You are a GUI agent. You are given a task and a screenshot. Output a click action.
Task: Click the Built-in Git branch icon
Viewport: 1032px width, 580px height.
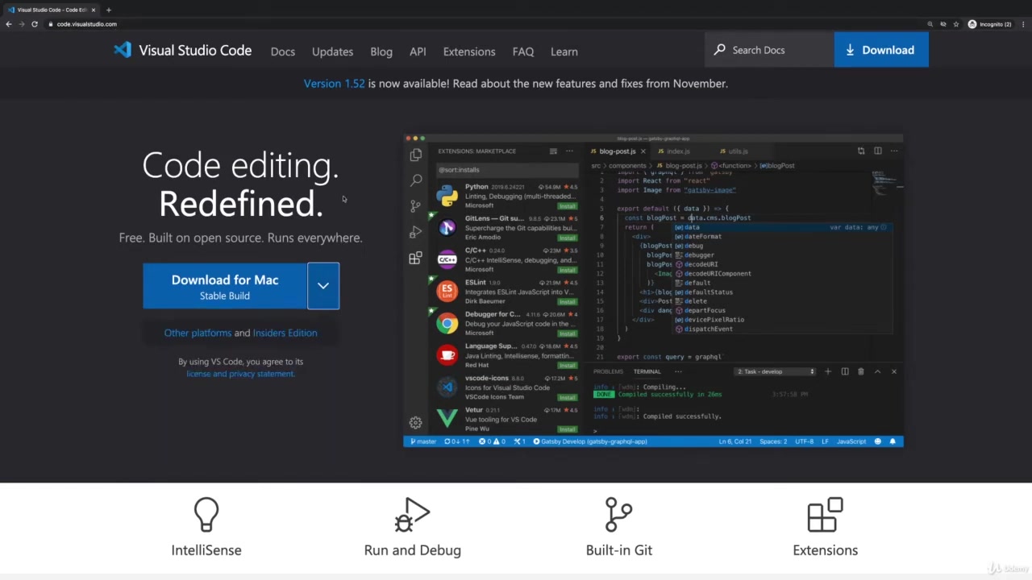619,515
